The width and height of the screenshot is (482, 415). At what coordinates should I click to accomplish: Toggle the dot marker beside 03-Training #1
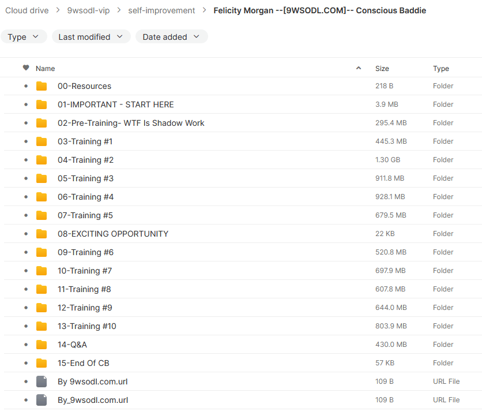(x=26, y=141)
